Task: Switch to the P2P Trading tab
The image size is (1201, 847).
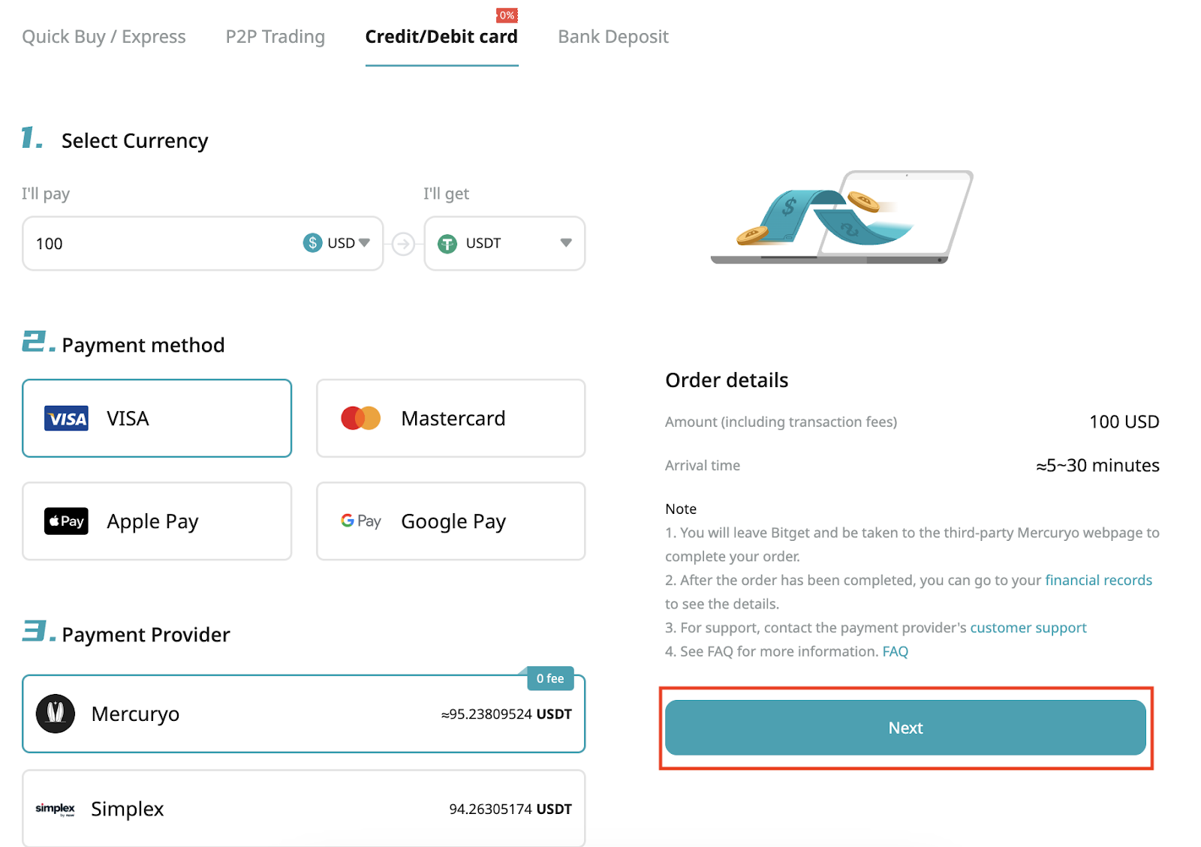Action: click(x=275, y=37)
